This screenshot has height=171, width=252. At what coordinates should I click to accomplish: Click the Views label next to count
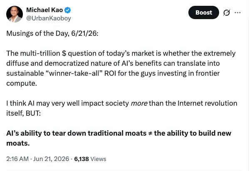(x=98, y=159)
